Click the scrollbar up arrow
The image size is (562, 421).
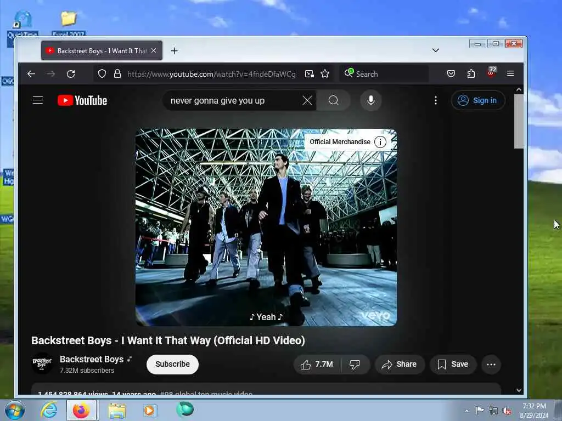pos(519,89)
